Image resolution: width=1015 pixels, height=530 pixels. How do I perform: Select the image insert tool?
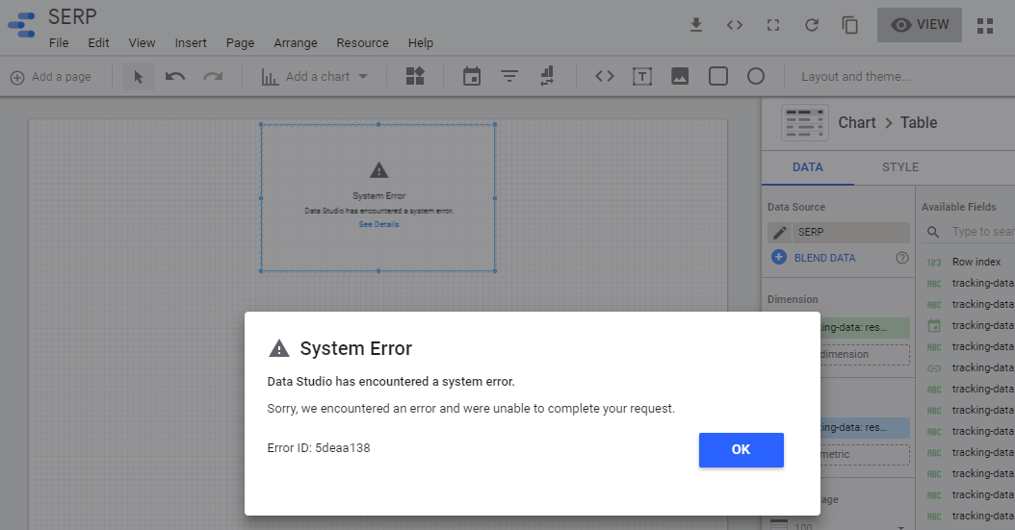point(680,77)
